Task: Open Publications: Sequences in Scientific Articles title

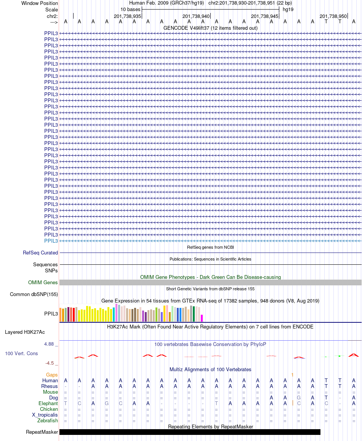Action: 210,259
